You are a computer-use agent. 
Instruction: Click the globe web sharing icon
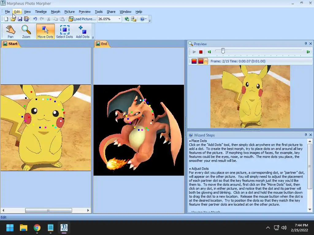(x=127, y=19)
